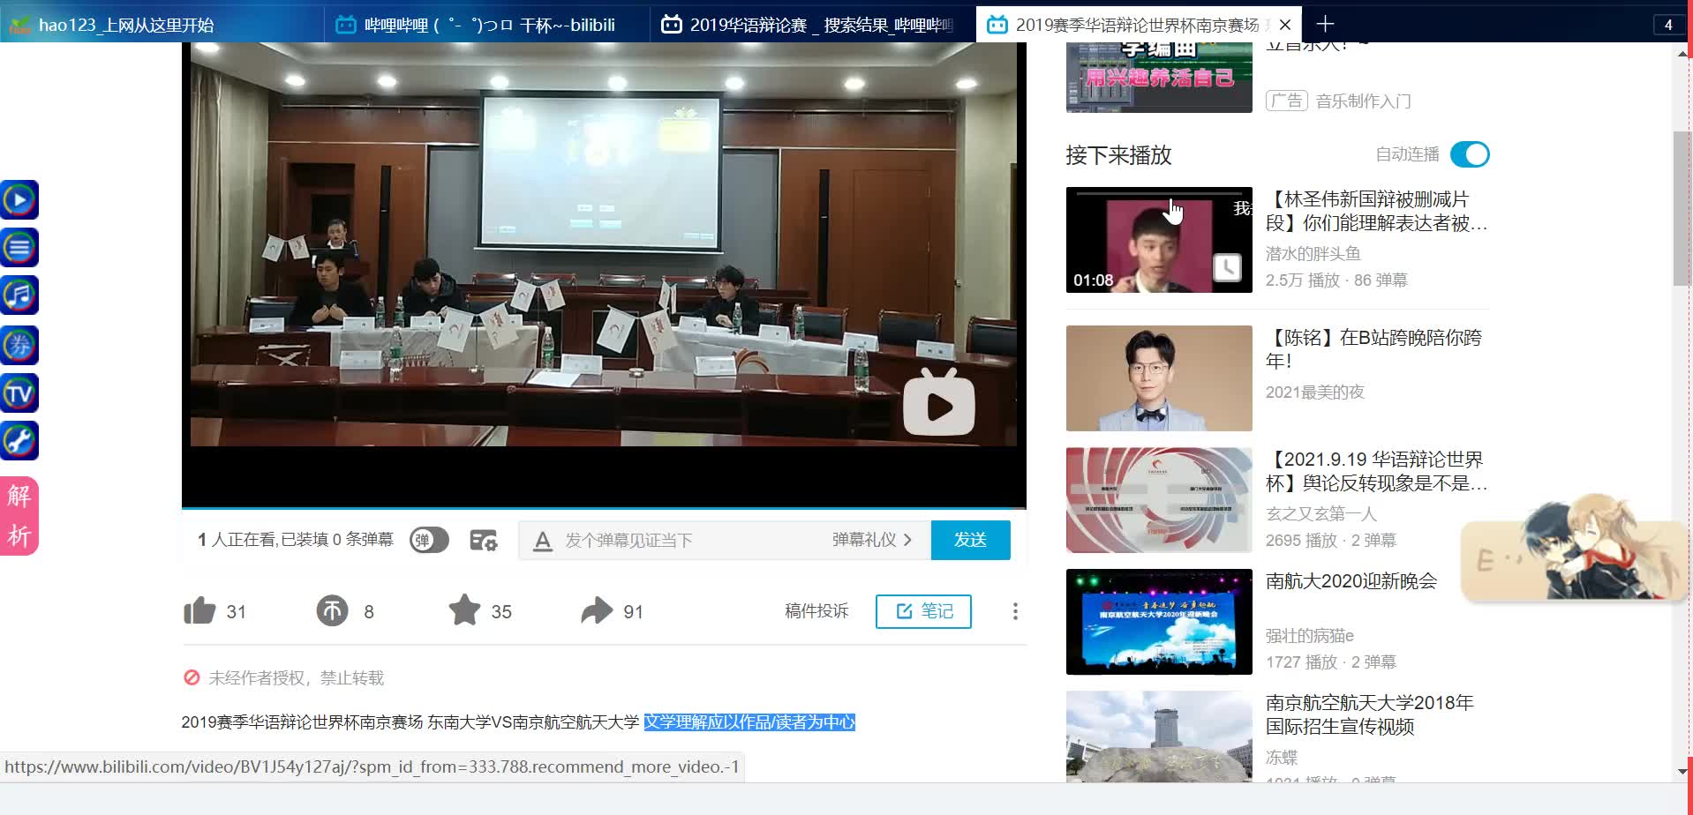Open 南航大2020迎新晚会 title link
1693x815 pixels.
pos(1351,581)
